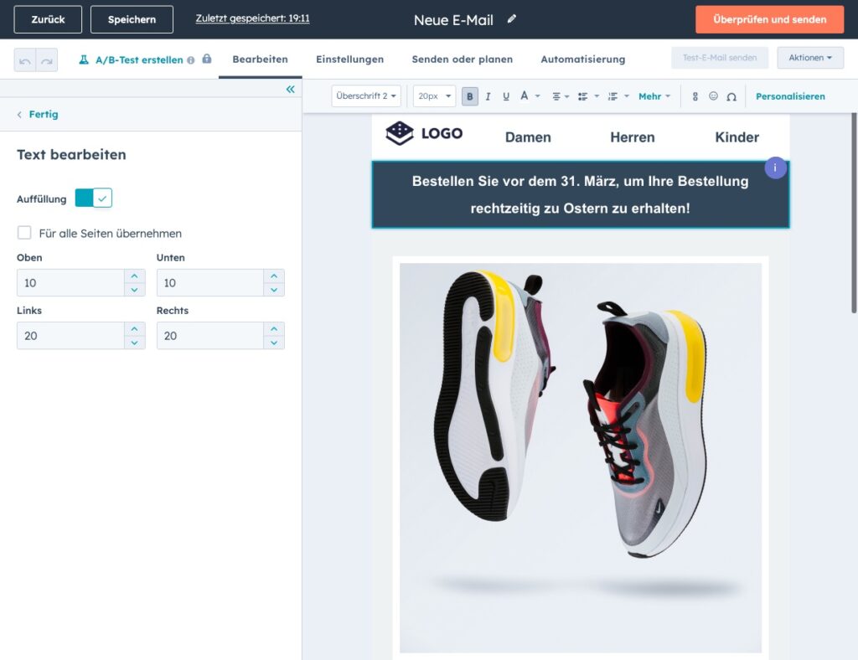The height and width of the screenshot is (660, 858).
Task: Increase Unten padding value
Action: pyautogui.click(x=274, y=276)
